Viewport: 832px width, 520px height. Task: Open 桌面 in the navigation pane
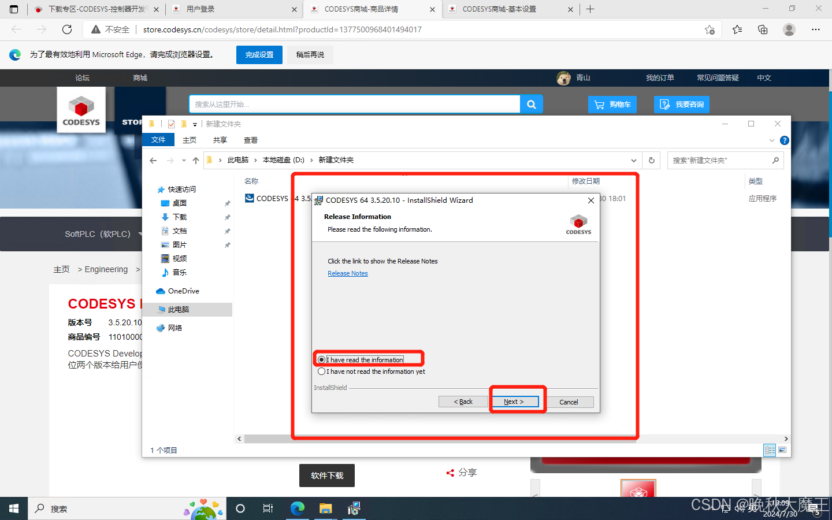coord(180,203)
